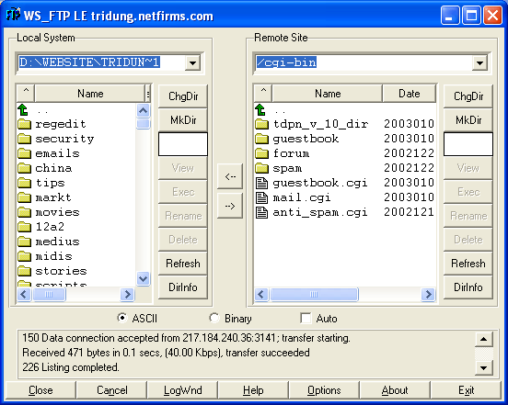Click local horizontal scroll right arrow
Screen dimensions: 508x405
127,294
